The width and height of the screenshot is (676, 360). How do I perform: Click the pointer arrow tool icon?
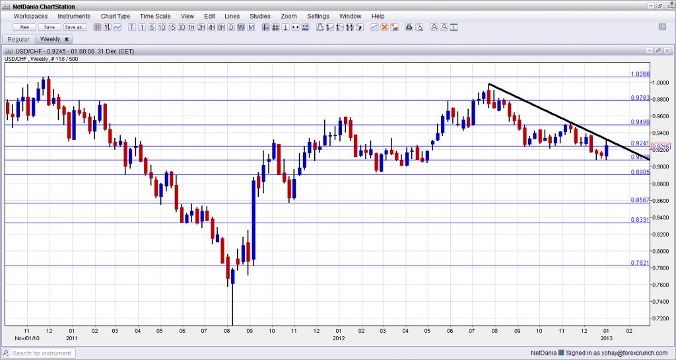point(360,27)
